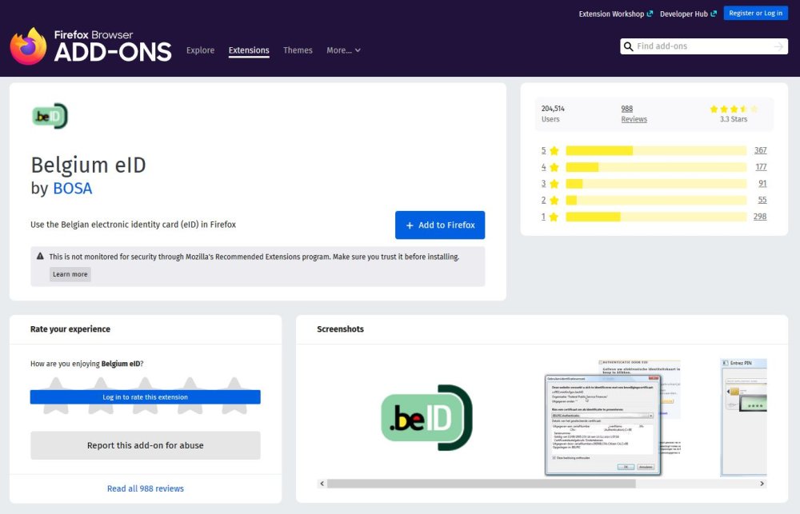800x514 pixels.
Task: Click the Firefox Browser Add-ons logo
Action: tap(91, 46)
